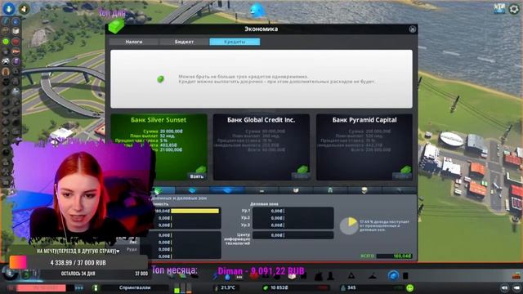Click the Банк Pyramid Capital heading

click(x=364, y=120)
